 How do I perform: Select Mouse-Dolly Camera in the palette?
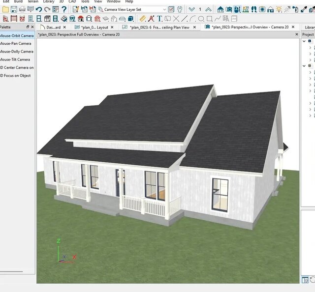coord(17,52)
